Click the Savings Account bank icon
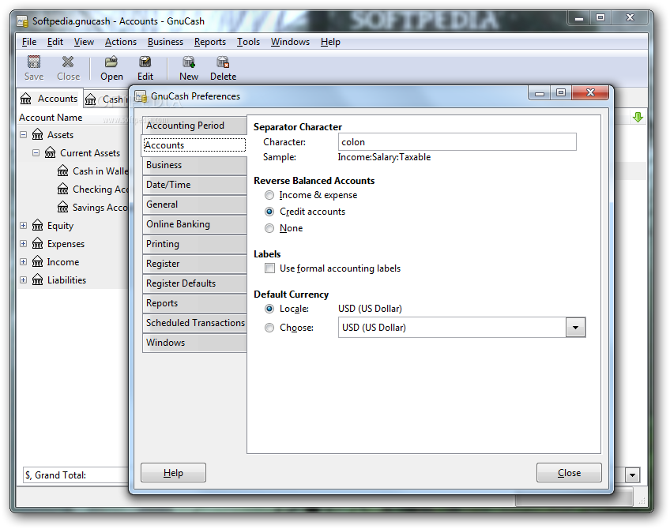The image size is (670, 529). pyautogui.click(x=63, y=208)
